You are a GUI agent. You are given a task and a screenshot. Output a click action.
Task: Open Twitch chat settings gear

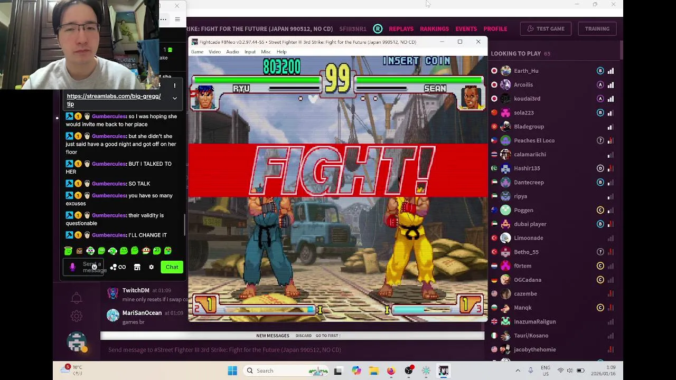tap(151, 267)
